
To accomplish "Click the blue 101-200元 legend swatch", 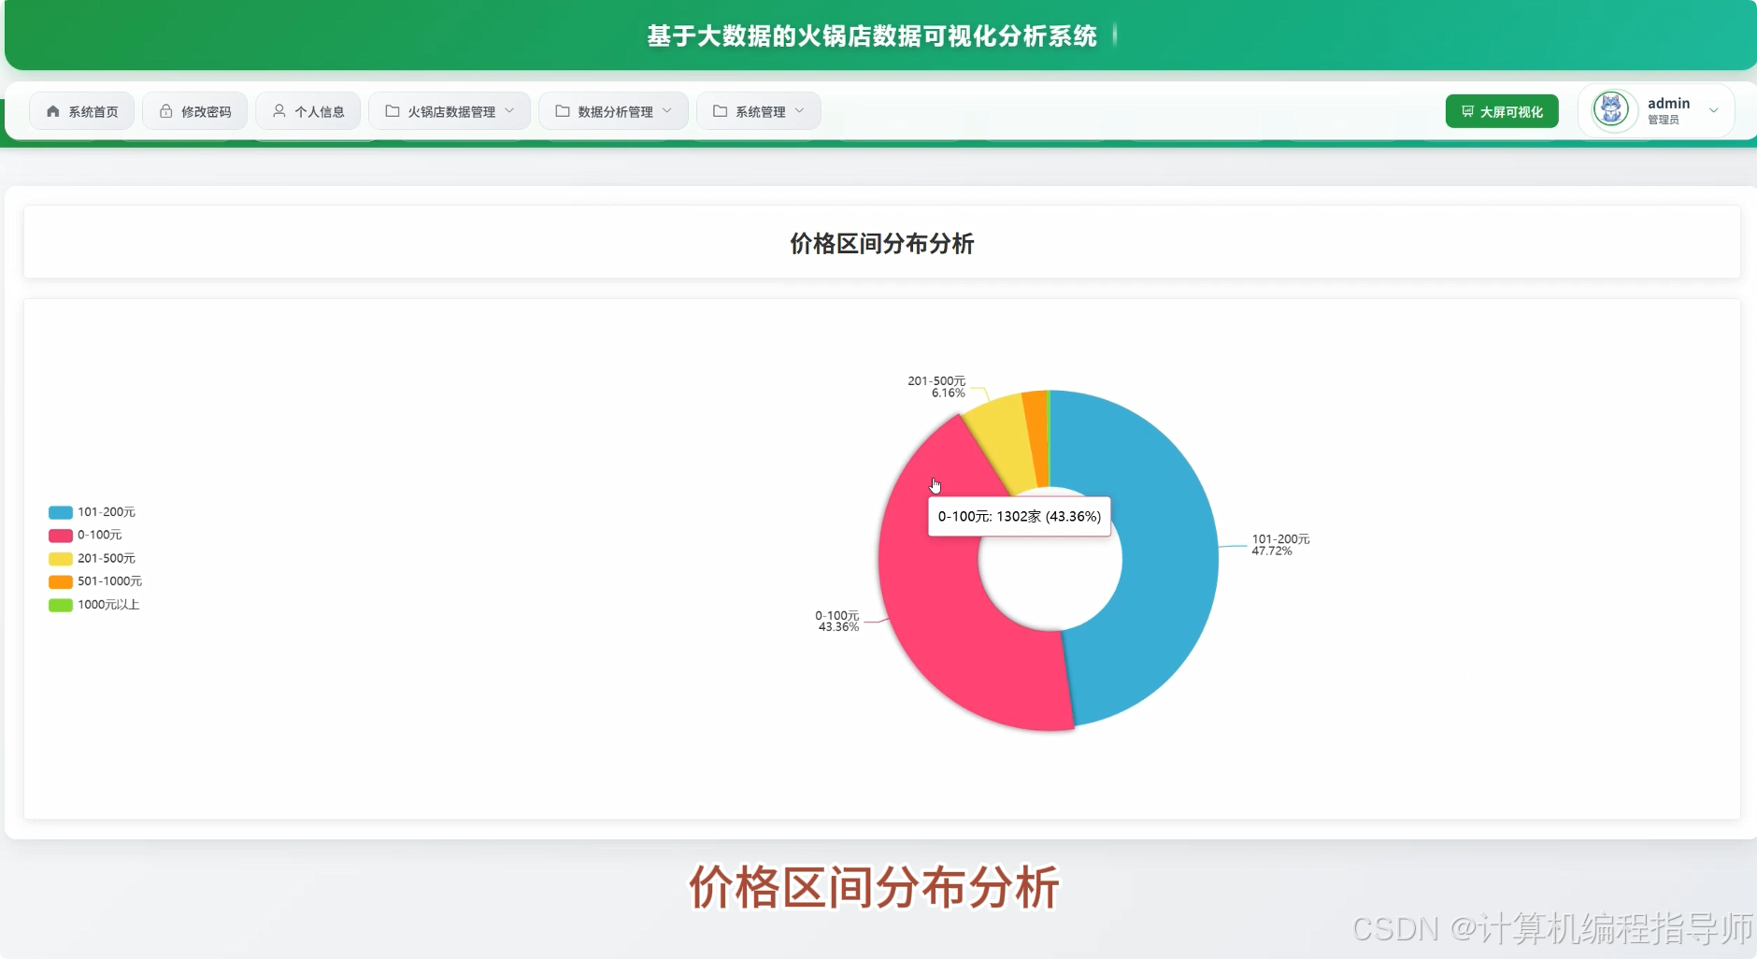I will (x=61, y=512).
